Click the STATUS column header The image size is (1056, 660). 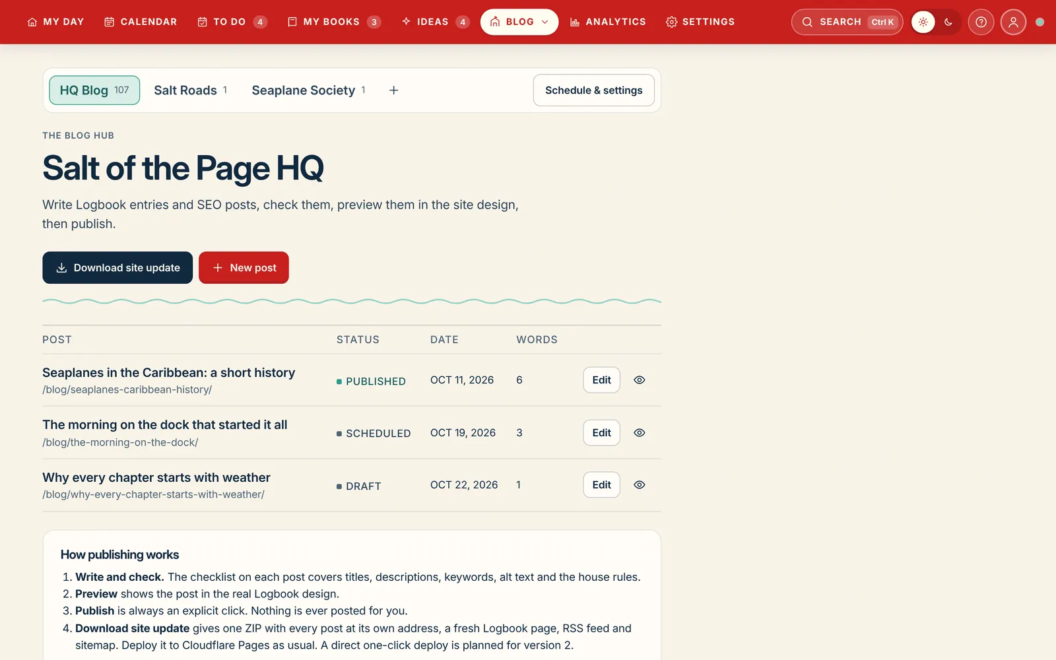click(358, 340)
